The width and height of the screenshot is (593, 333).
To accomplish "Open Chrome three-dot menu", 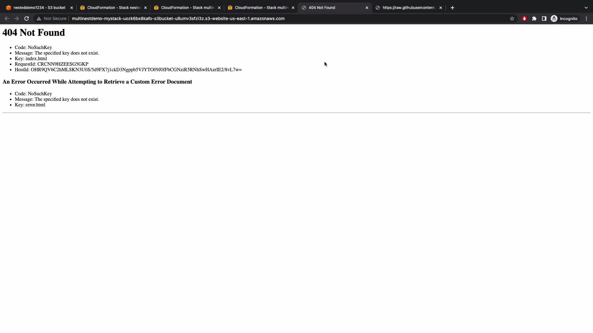I will (x=587, y=18).
